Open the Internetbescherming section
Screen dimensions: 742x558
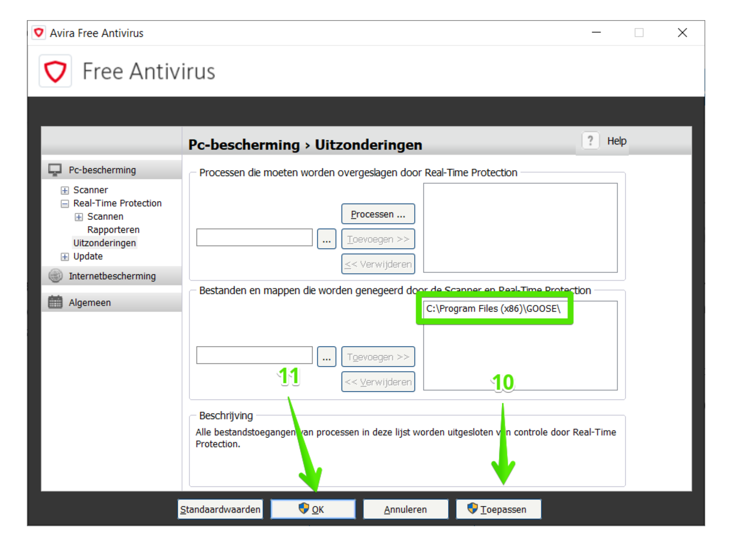[x=112, y=276]
